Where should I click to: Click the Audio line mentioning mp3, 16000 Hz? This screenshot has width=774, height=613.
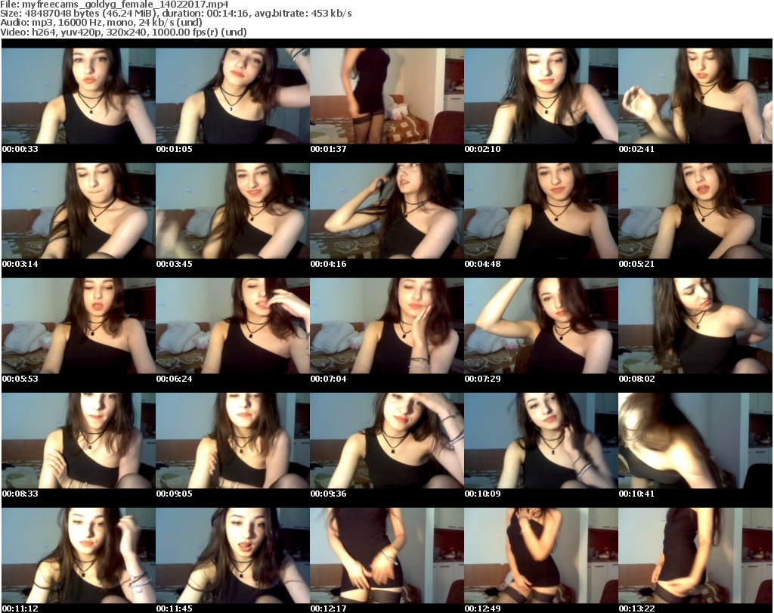[x=101, y=23]
